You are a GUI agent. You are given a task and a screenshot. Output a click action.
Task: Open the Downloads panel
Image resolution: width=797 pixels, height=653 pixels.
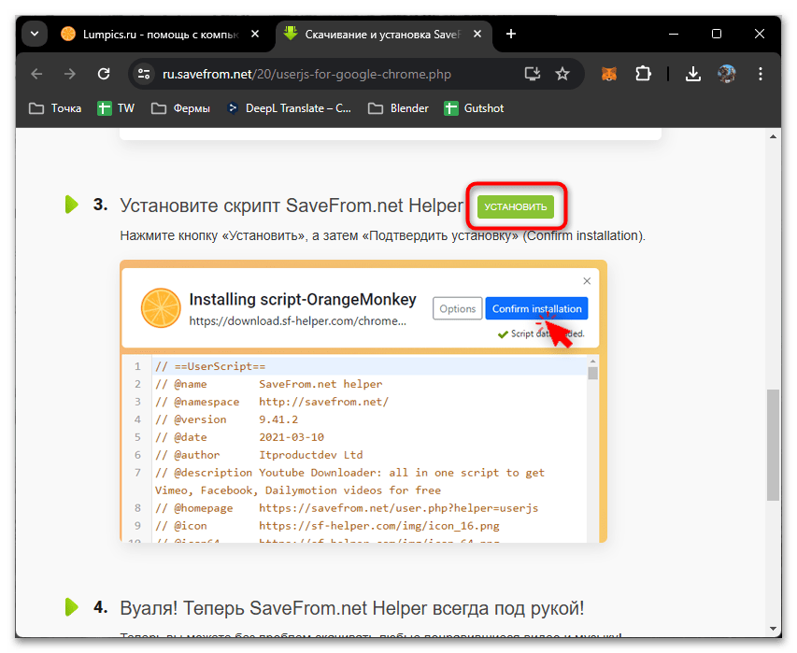692,74
